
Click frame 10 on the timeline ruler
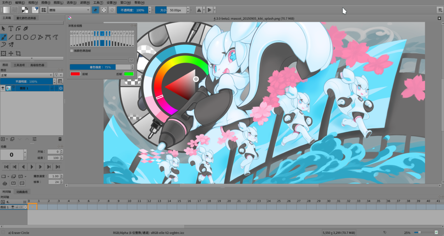[x=129, y=201]
